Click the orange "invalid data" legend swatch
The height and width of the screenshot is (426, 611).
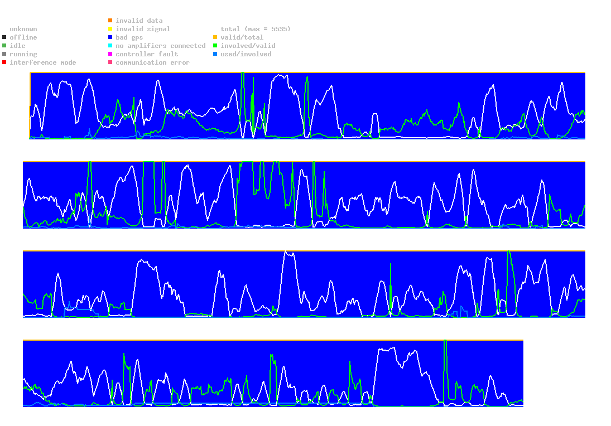110,21
